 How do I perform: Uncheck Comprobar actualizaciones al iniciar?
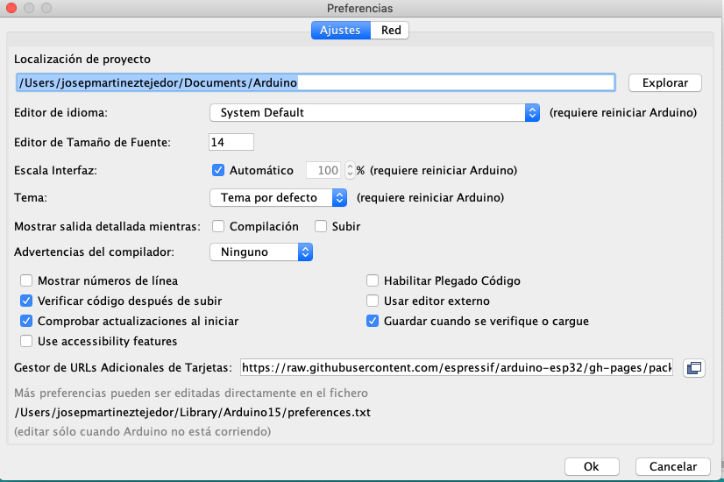click(x=26, y=321)
